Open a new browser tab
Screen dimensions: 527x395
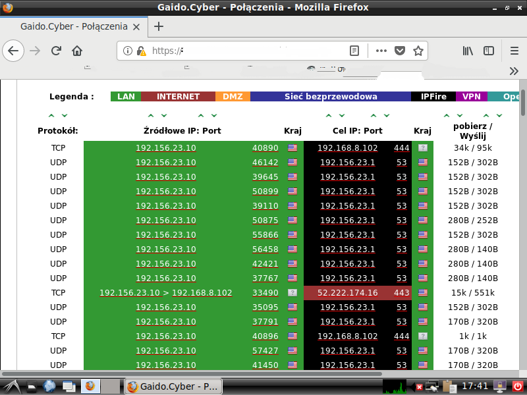click(x=158, y=26)
